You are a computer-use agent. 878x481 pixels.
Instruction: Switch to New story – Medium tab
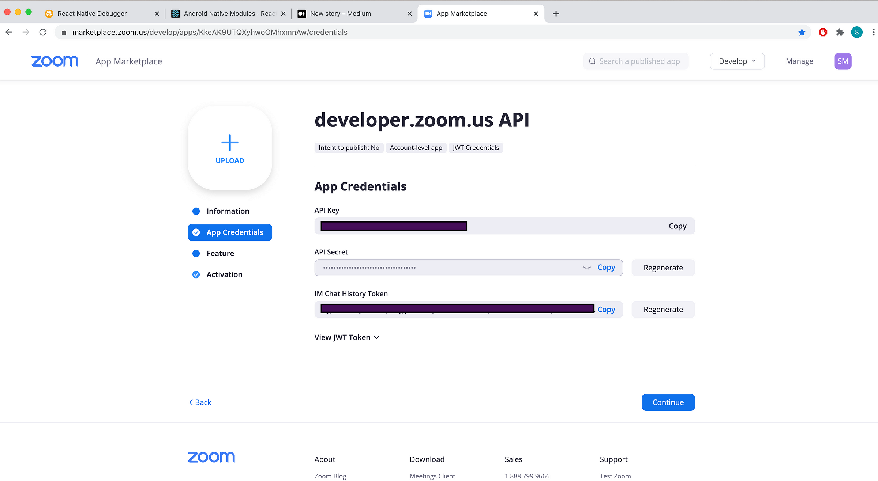340,14
